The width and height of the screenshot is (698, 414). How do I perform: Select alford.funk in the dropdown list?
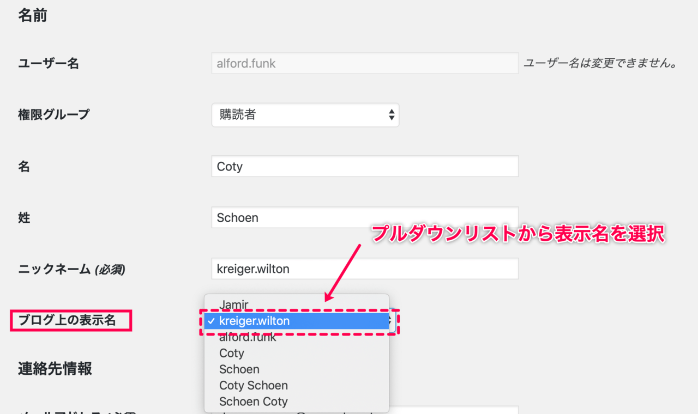point(297,337)
